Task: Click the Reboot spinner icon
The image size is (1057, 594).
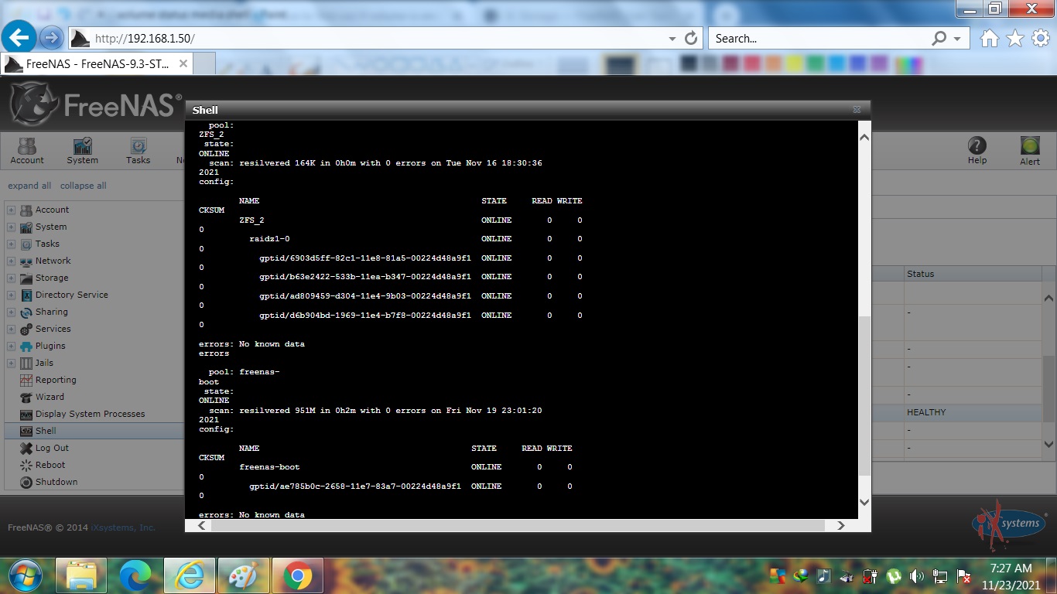Action: (26, 465)
